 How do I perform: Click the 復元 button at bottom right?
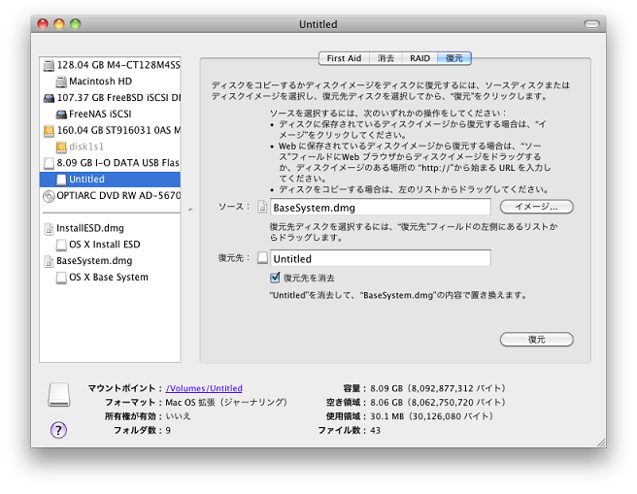click(x=536, y=340)
